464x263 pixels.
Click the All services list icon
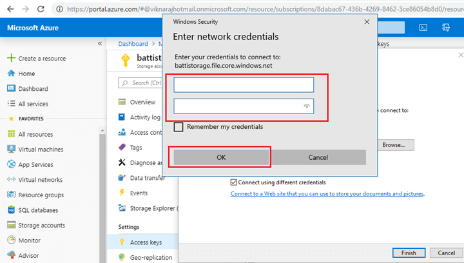coord(11,104)
